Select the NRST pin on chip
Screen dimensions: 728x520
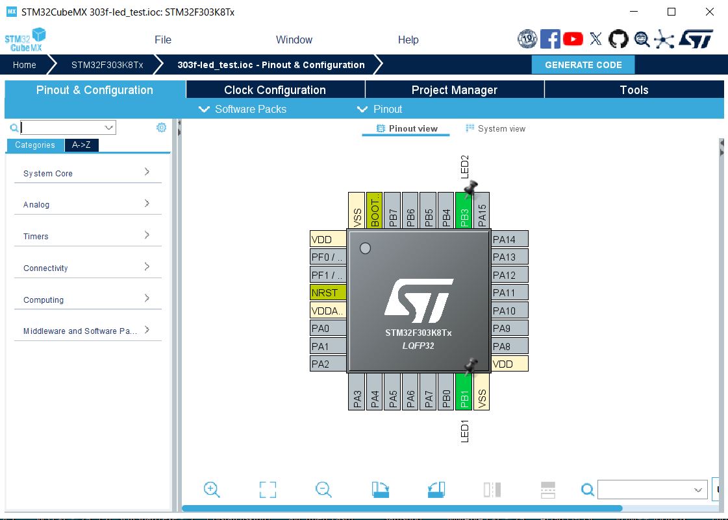click(x=328, y=292)
